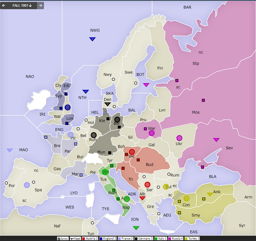This screenshot has width=256, height=241.
Task: Click the Austrian army in Vienna
Action: (132, 152)
